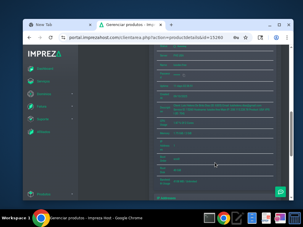Click the description text with Client info
303x227 pixels.
coord(221,109)
